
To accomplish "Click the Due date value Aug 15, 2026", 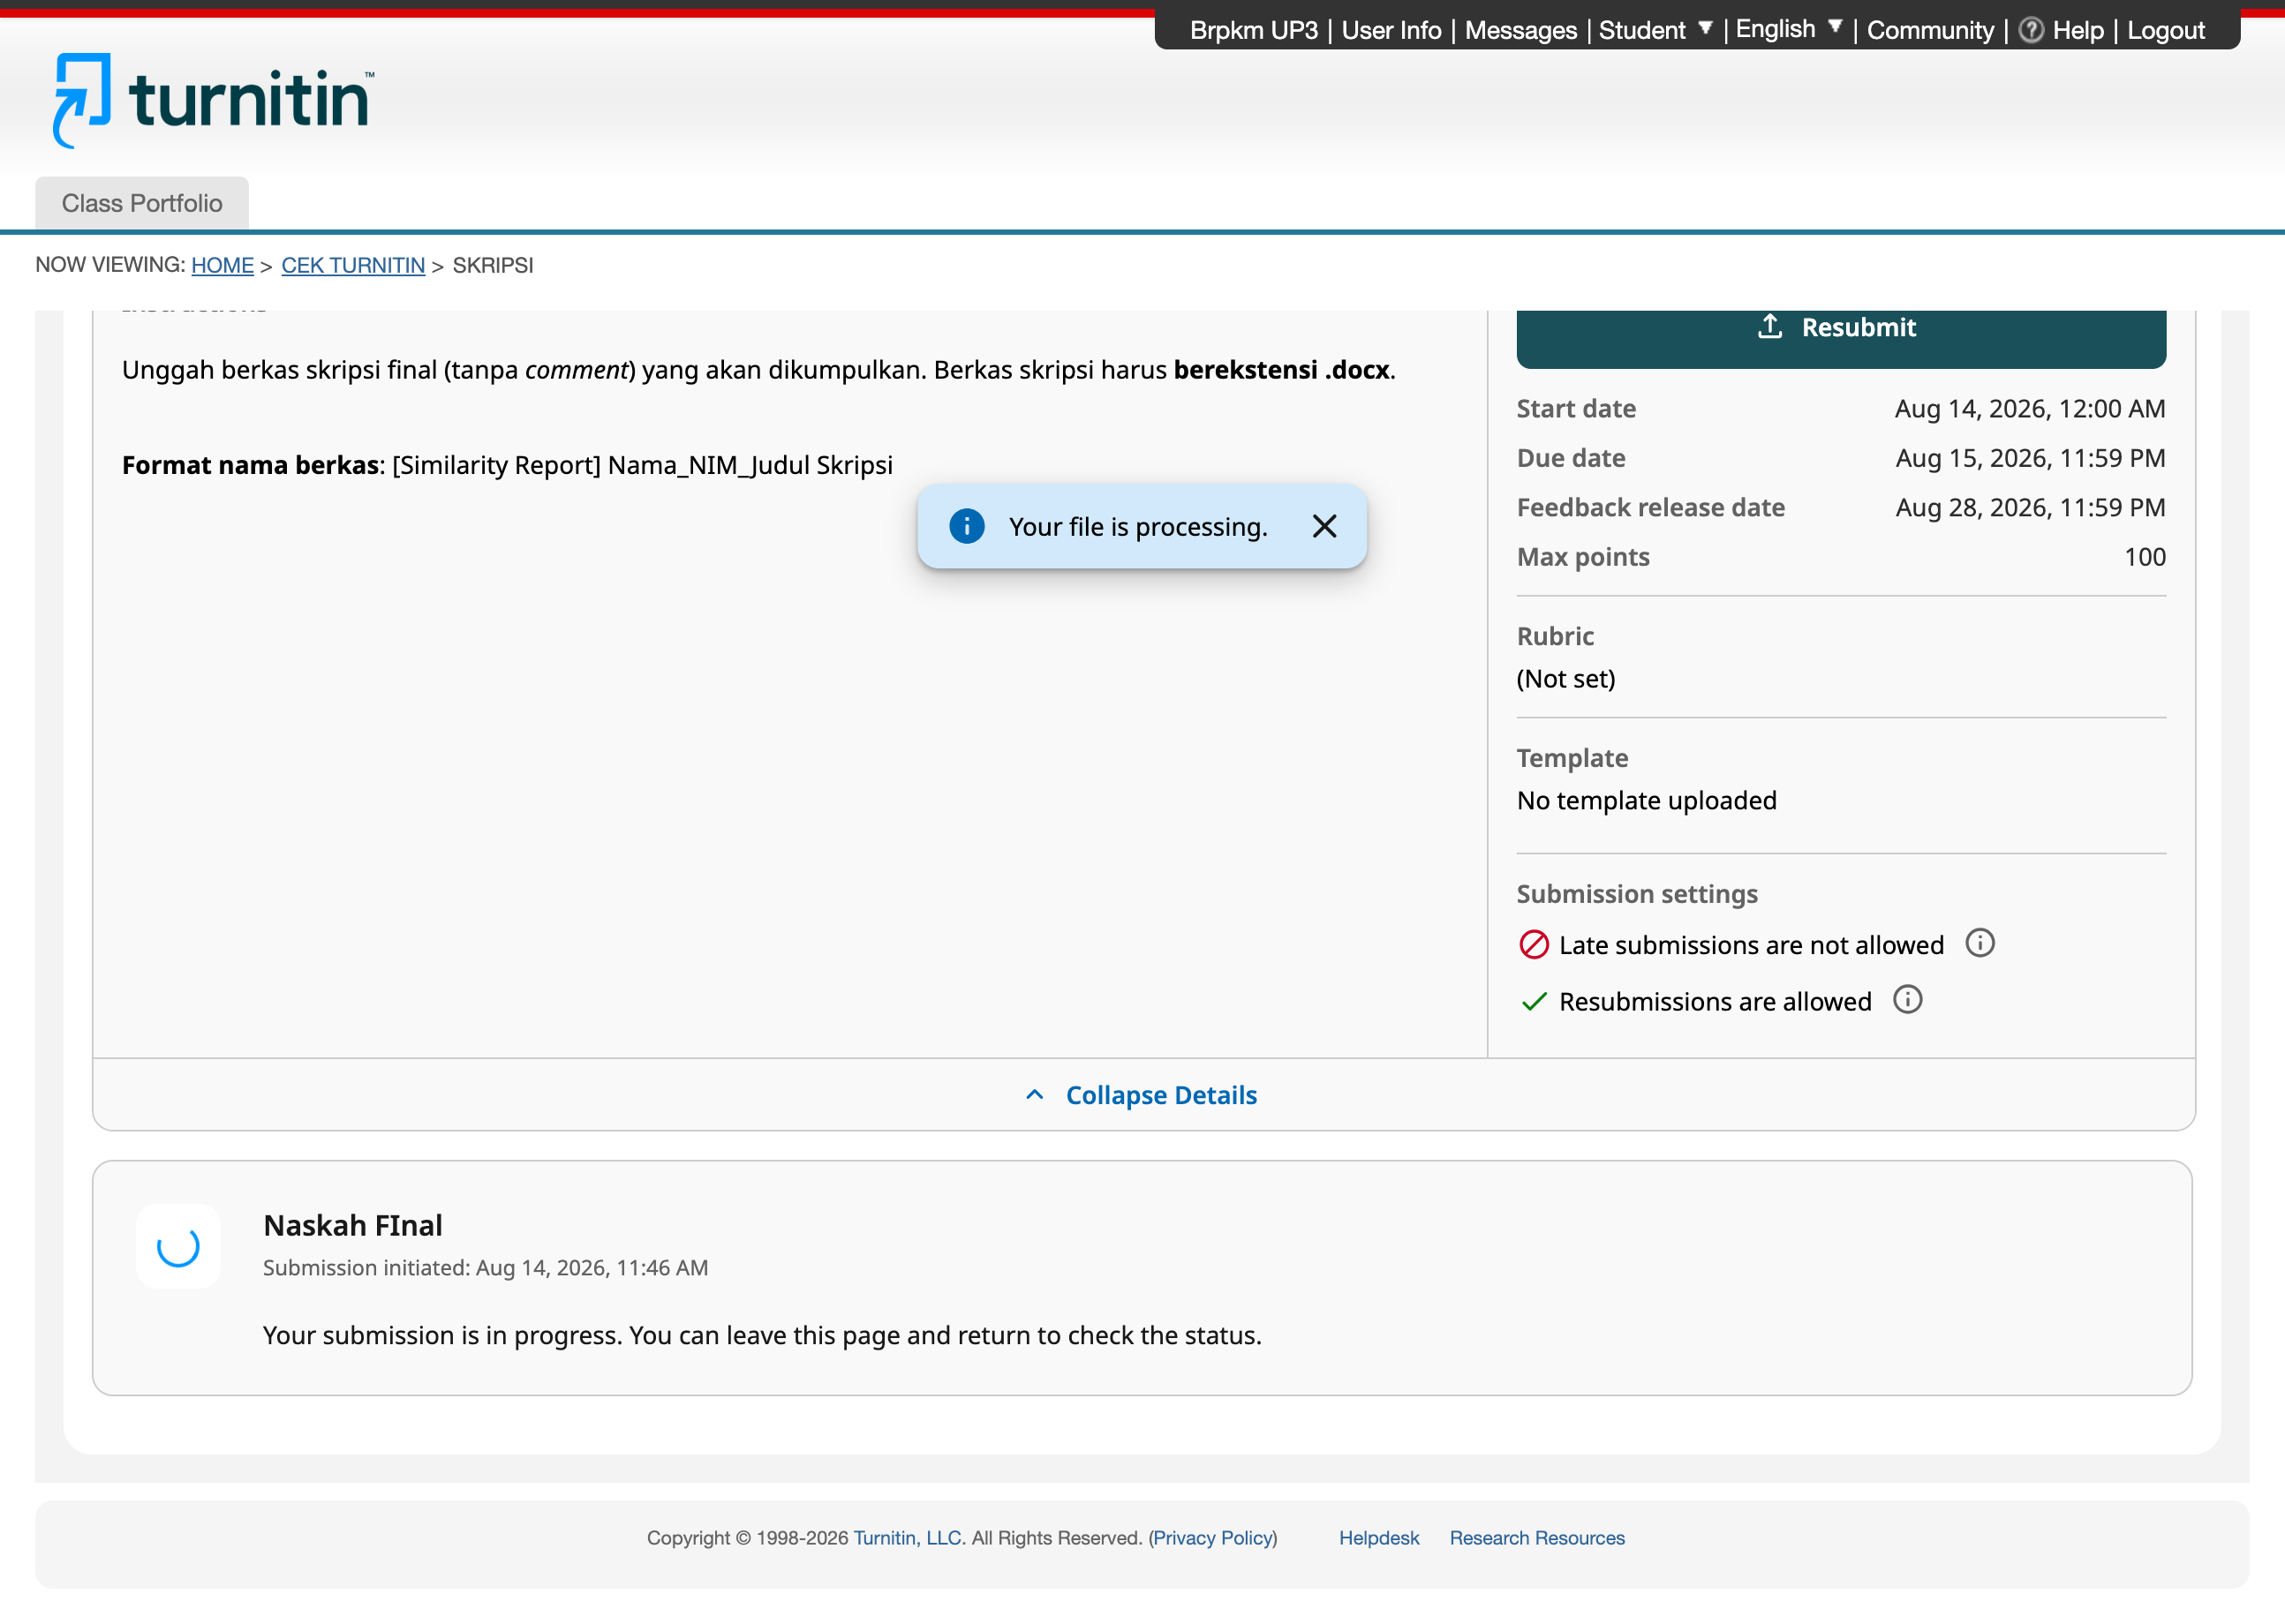I will click(2030, 458).
